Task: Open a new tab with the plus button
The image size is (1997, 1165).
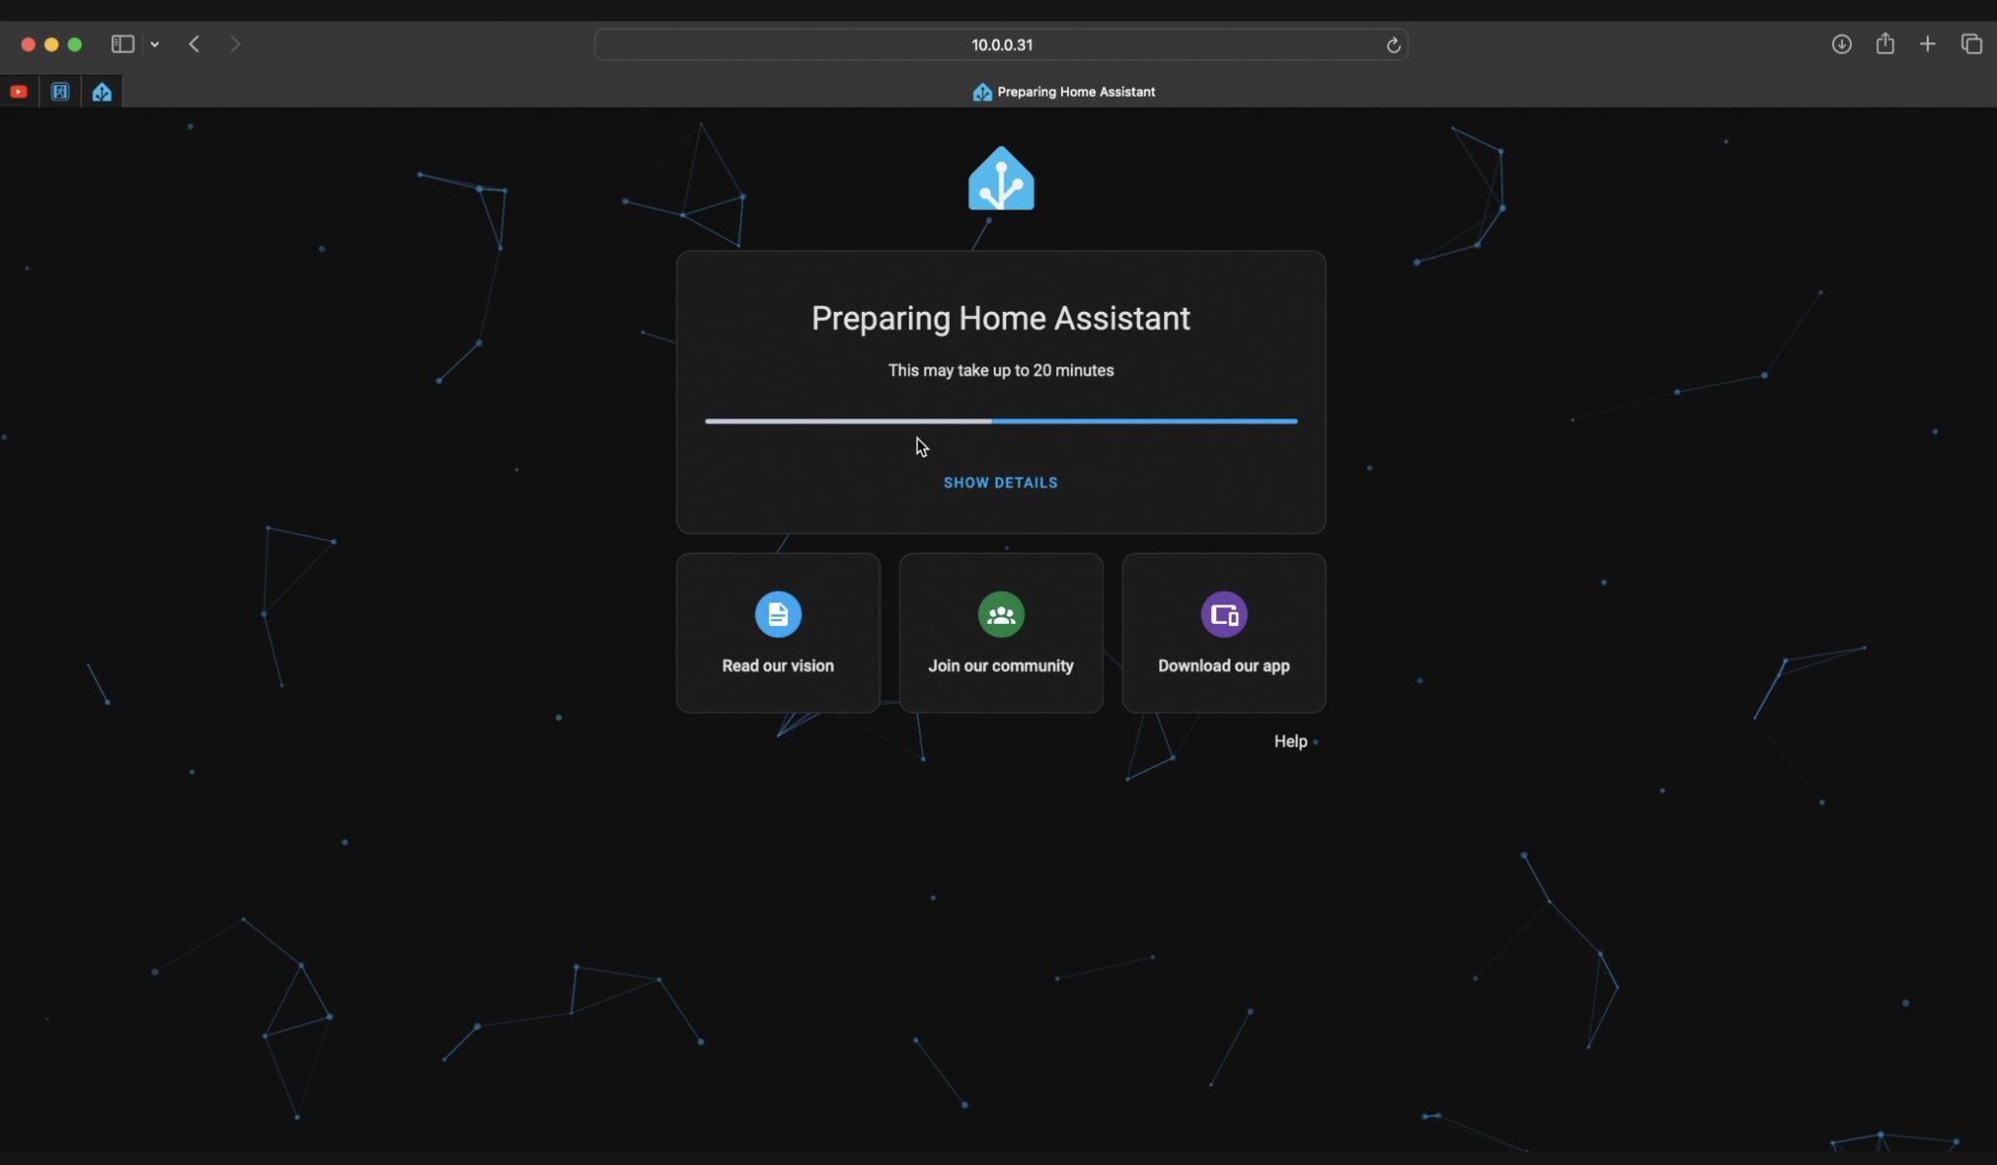Action: [x=1926, y=44]
